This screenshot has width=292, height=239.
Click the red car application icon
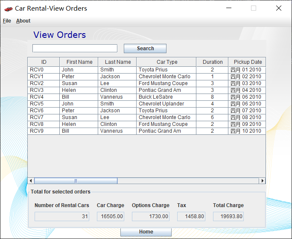pos(9,9)
